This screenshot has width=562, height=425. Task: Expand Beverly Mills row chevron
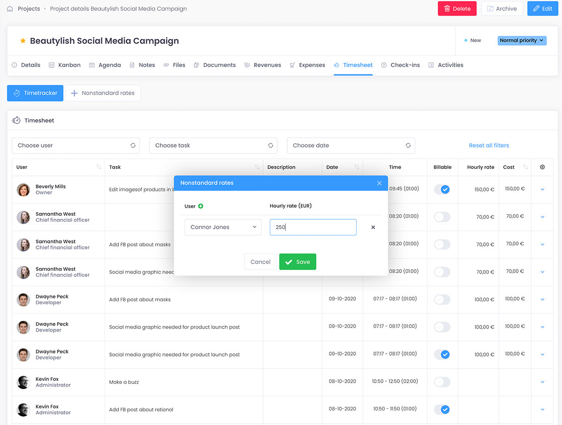(542, 190)
